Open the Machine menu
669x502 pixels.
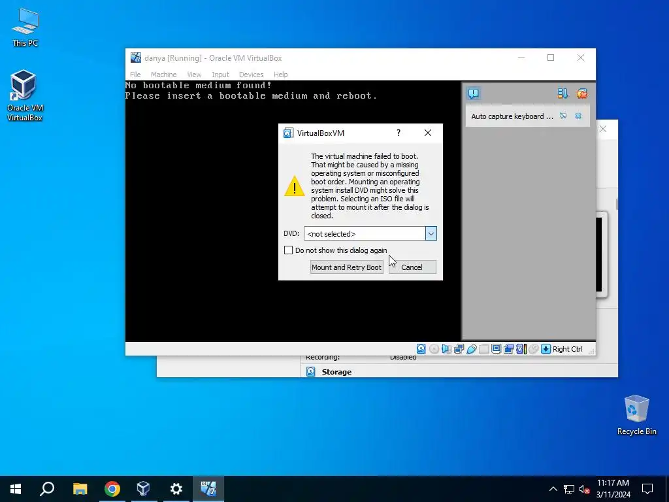pos(163,75)
